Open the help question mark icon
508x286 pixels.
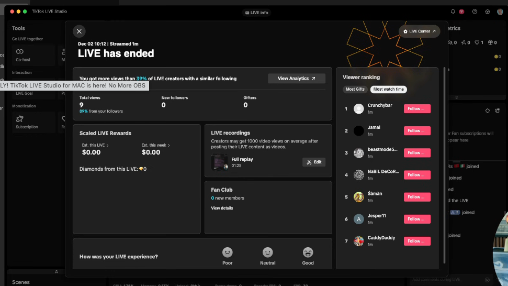click(x=475, y=12)
